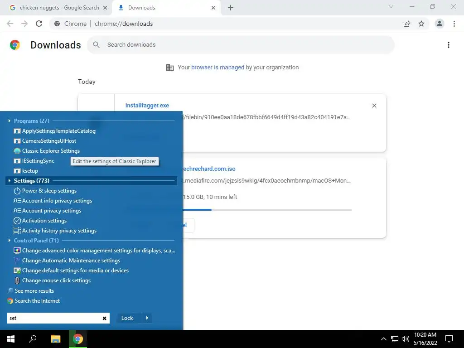Open the Chrome three-dot menu
The height and width of the screenshot is (348, 464).
(454, 24)
